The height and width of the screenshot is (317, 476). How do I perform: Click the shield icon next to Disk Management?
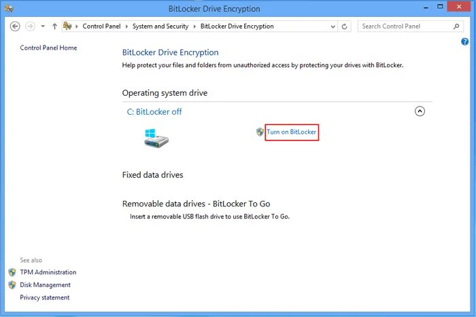pyautogui.click(x=12, y=285)
